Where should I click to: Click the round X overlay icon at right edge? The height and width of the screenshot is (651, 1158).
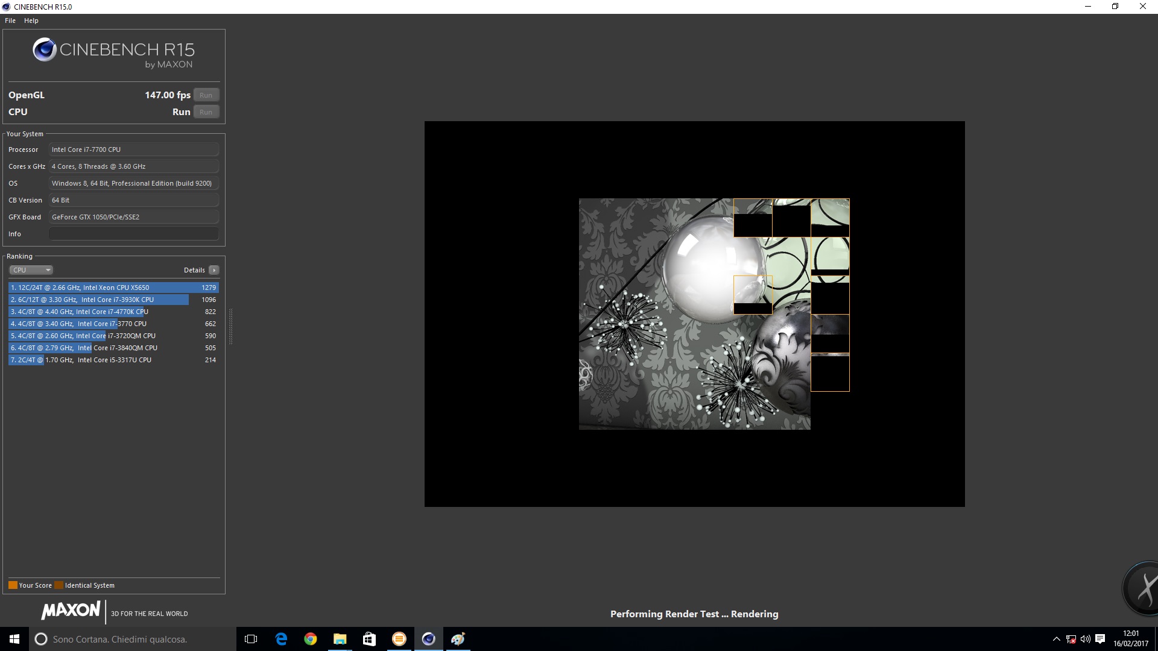tap(1141, 588)
